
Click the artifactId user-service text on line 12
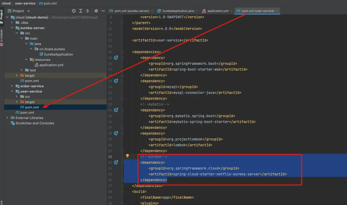(169, 40)
